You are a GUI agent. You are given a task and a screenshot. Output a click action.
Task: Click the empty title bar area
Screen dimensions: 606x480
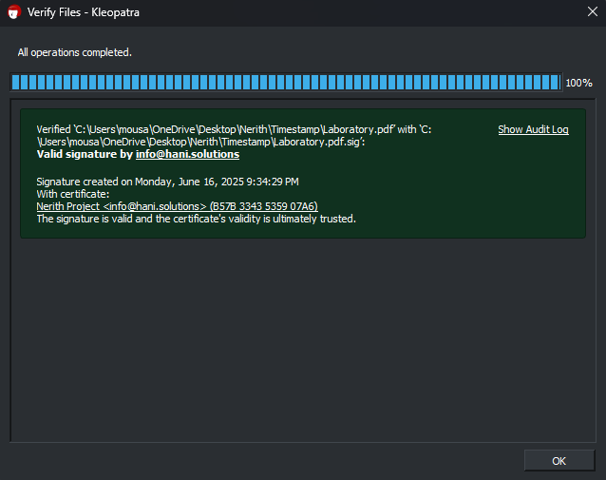point(361,12)
